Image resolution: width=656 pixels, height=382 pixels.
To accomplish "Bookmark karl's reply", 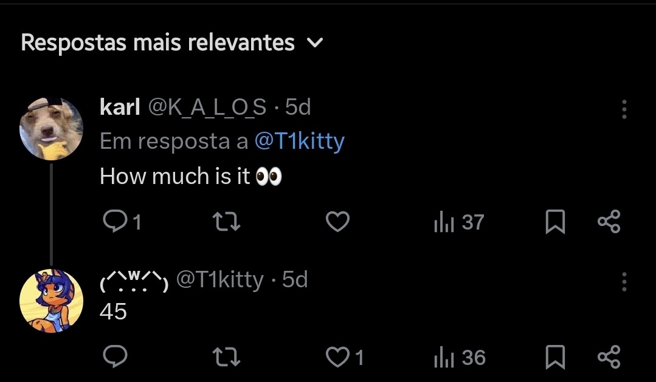I will (554, 222).
